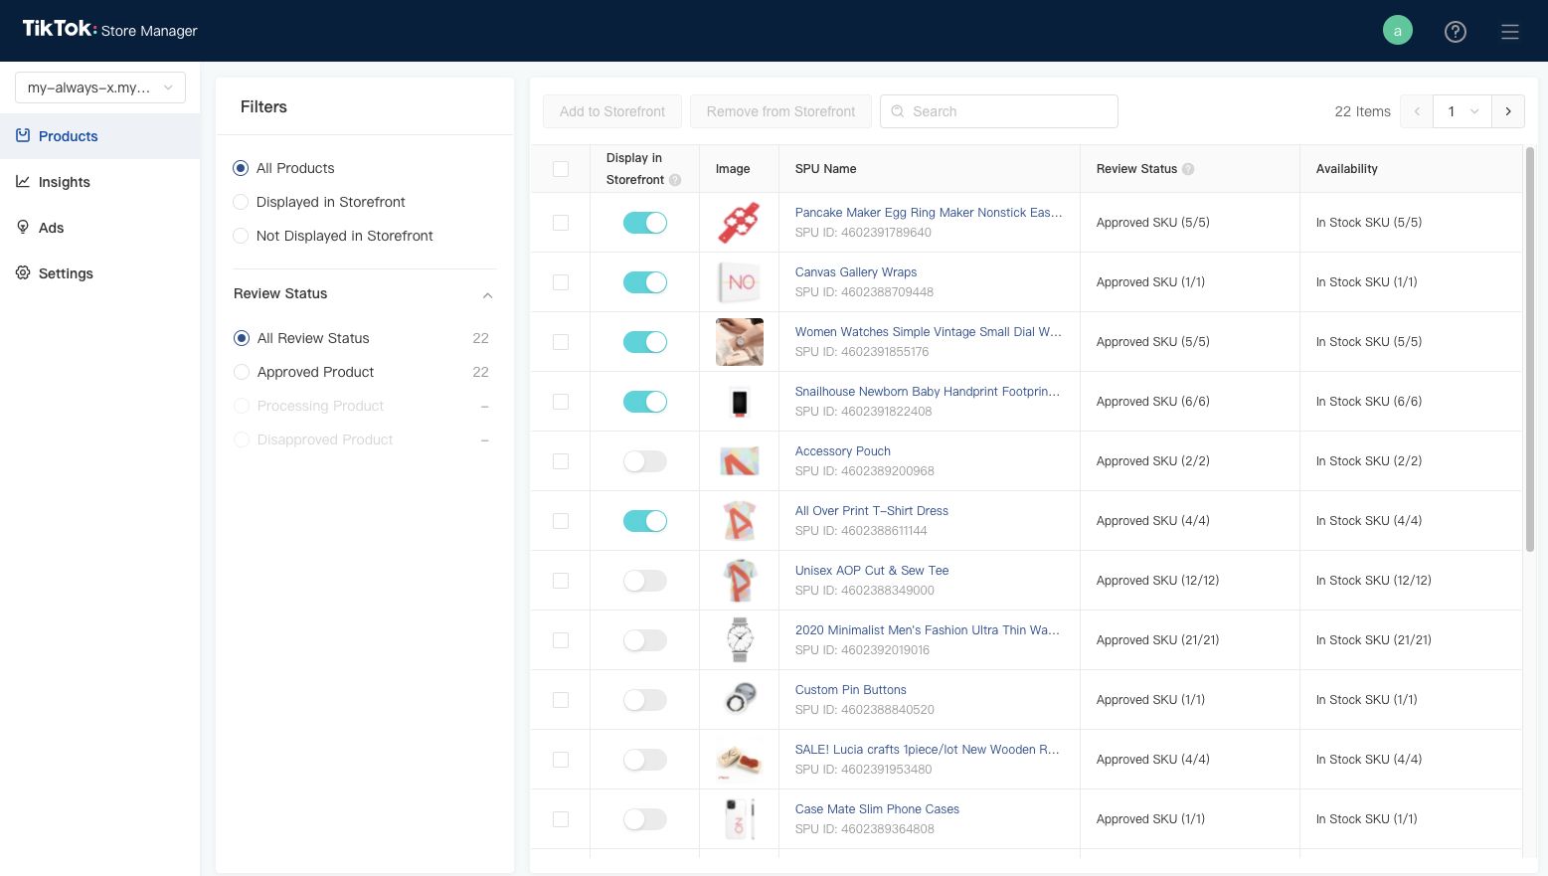The width and height of the screenshot is (1548, 876).
Task: Open Snailhouse Newborn Baby product image
Action: point(740,402)
